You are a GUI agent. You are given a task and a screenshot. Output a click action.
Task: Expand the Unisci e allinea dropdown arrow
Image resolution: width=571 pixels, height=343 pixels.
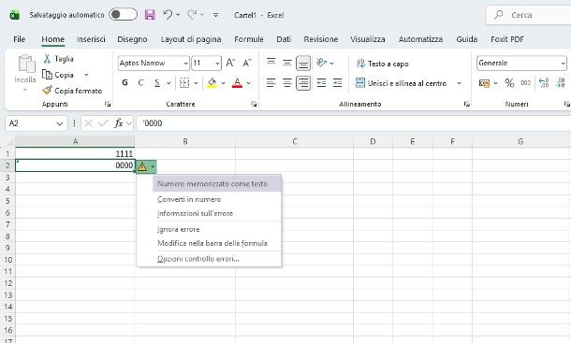coord(460,83)
